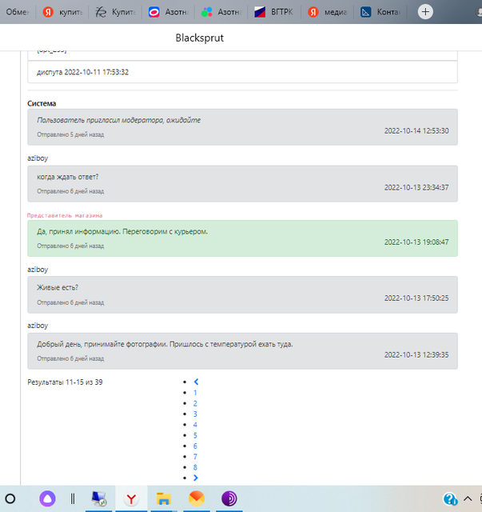Image resolution: width=482 pixels, height=512 pixels.
Task: Open Tor Browser from the taskbar
Action: tap(229, 498)
